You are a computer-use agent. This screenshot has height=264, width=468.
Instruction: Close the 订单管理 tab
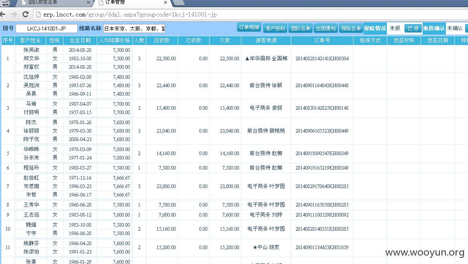coord(166,2)
